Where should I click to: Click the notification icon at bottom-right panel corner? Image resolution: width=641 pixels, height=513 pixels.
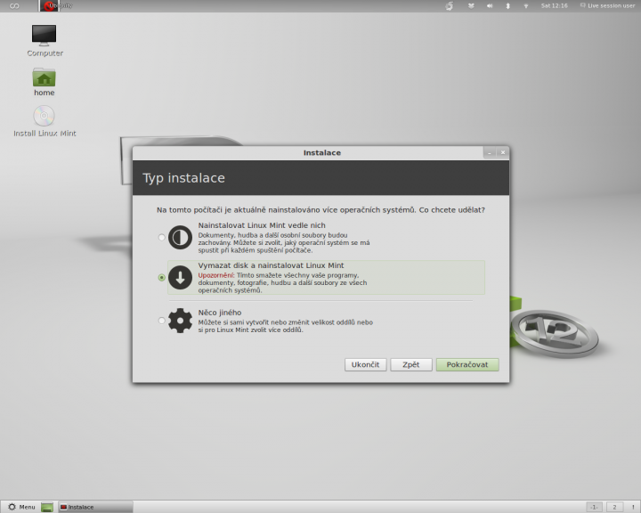633,507
